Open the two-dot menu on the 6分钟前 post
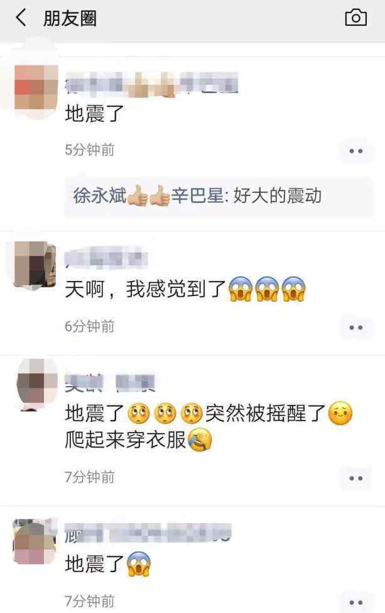Image resolution: width=385 pixels, height=613 pixels. pos(355,327)
